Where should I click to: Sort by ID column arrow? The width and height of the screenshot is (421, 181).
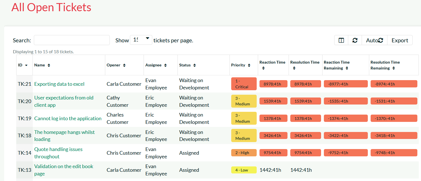click(x=26, y=65)
